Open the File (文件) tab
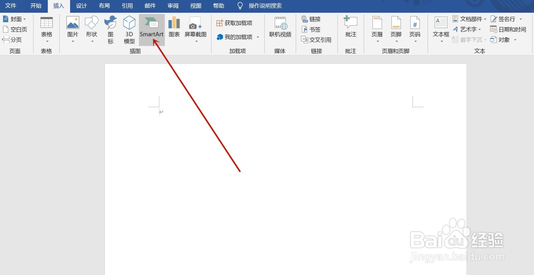Screen dimensions: 534x275 11,6
